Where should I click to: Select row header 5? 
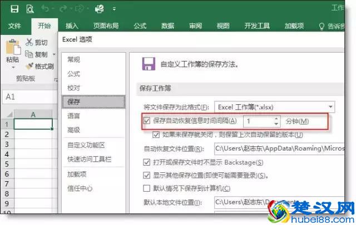click(7, 164)
